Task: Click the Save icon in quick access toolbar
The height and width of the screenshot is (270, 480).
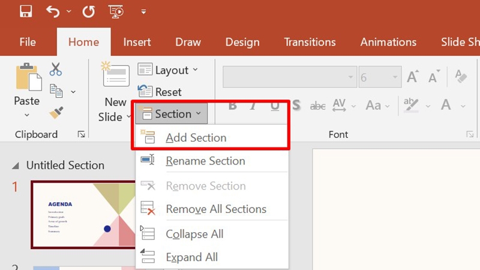Action: pos(26,11)
